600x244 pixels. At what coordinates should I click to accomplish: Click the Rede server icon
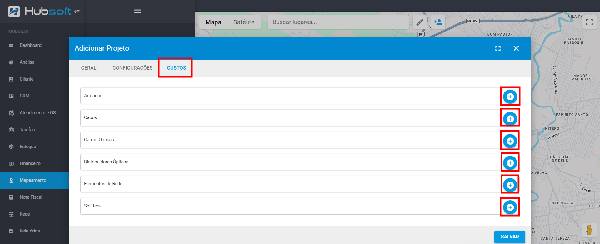pyautogui.click(x=11, y=214)
